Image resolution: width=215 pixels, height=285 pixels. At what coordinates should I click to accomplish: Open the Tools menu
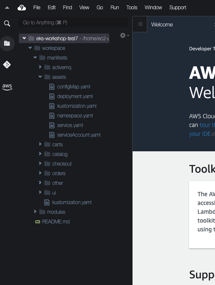click(132, 8)
